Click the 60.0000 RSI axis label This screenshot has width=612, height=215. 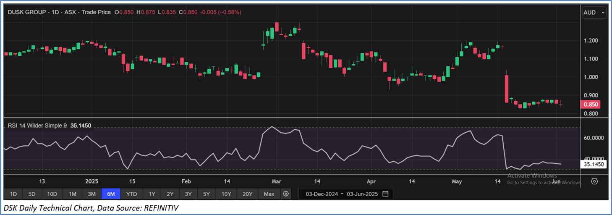click(594, 138)
